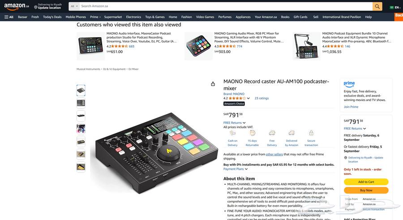
Task: Expand the FREE Returns dropdown under price
Action: 234,123
